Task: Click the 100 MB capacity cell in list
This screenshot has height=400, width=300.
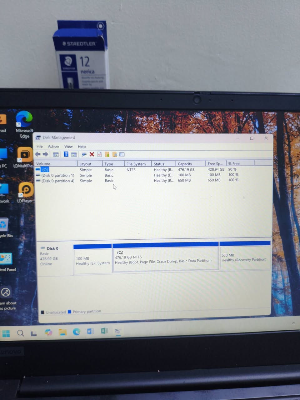Action: tap(184, 175)
